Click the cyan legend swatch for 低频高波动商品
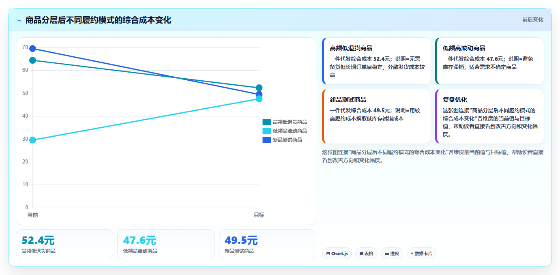The image size is (560, 275). (x=266, y=131)
